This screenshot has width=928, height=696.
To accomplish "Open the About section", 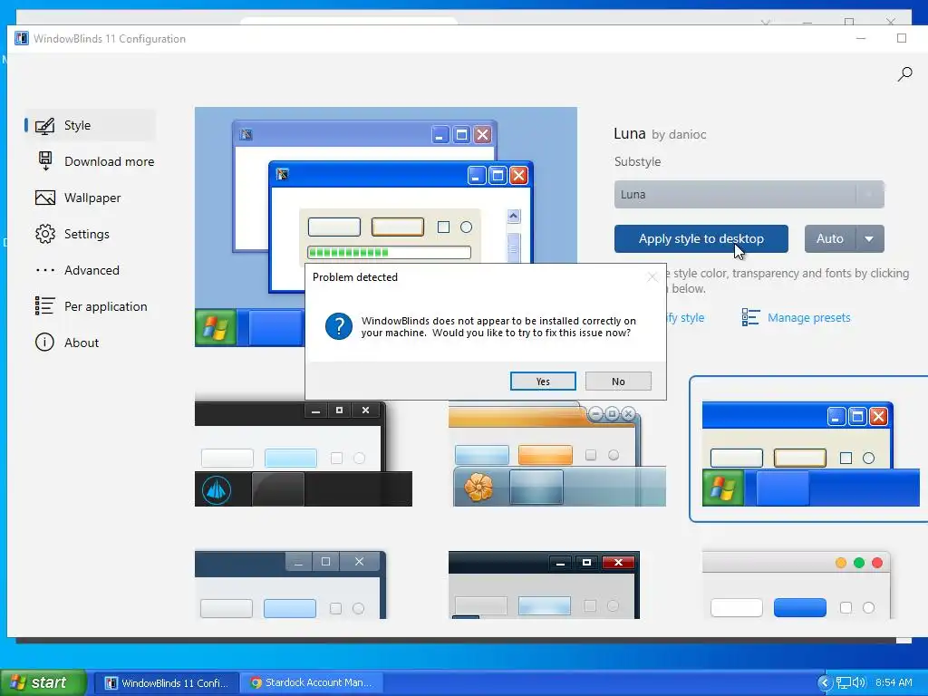I will (90, 343).
